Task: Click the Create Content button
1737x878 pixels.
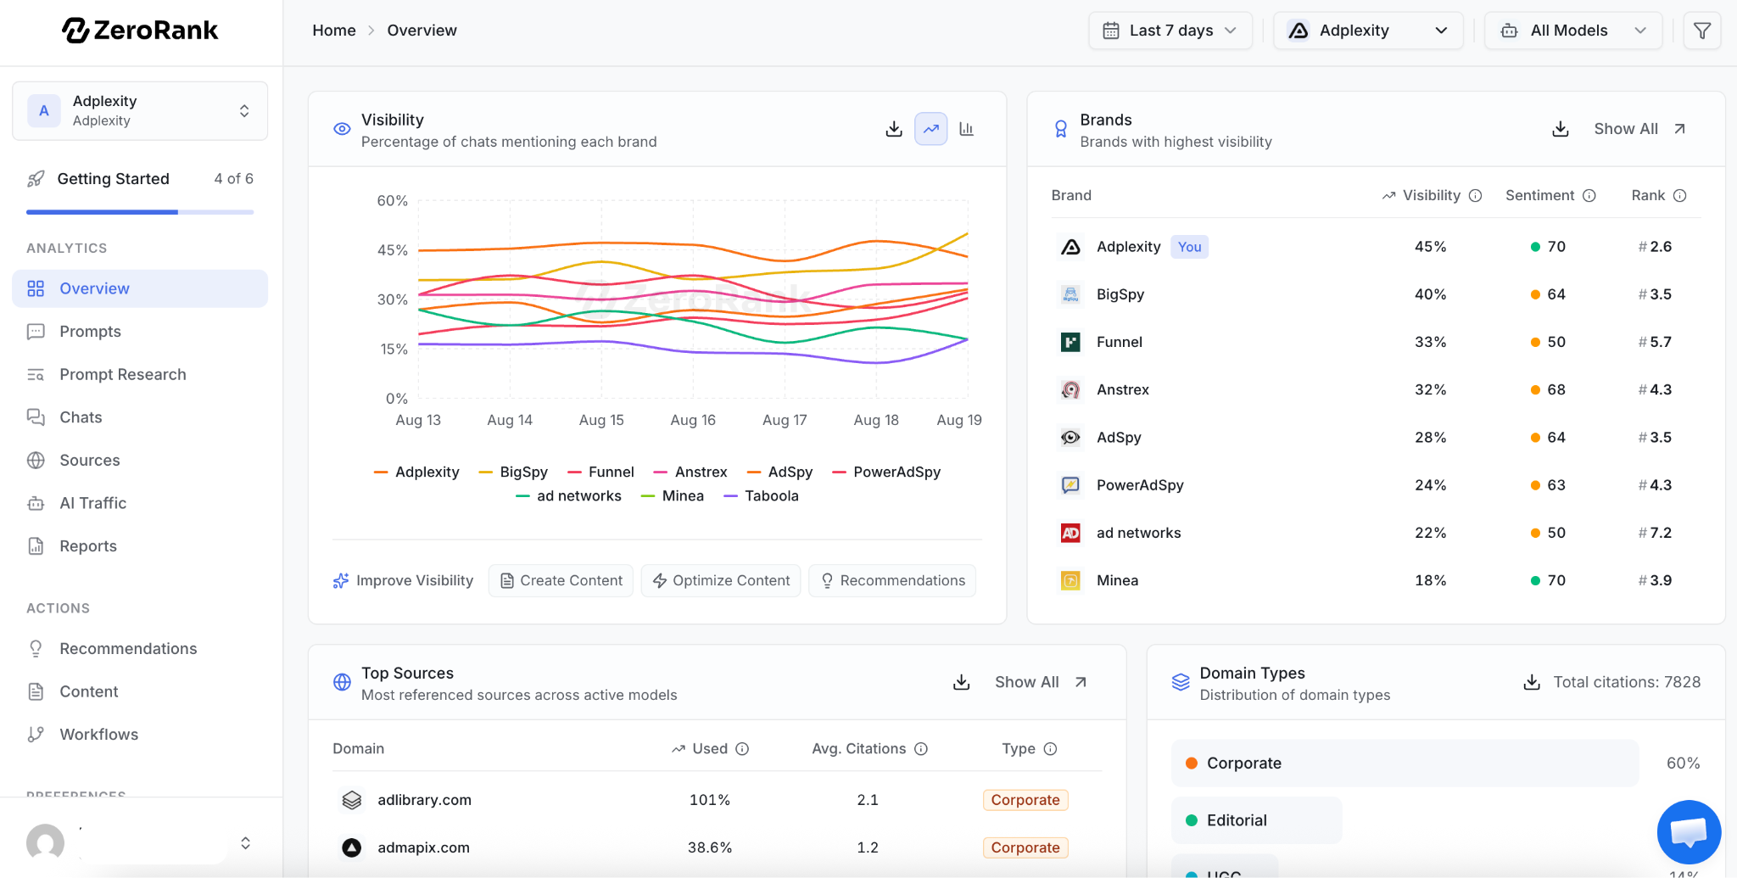Action: (x=561, y=581)
